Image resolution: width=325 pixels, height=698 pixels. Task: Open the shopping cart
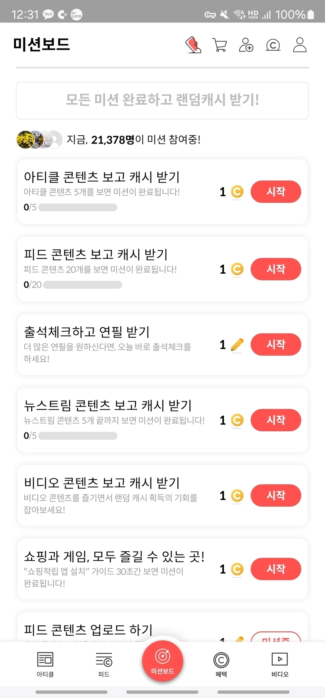tap(219, 45)
